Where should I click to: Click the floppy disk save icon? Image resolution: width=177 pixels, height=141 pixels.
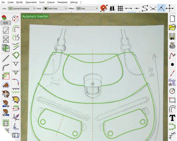point(172,36)
